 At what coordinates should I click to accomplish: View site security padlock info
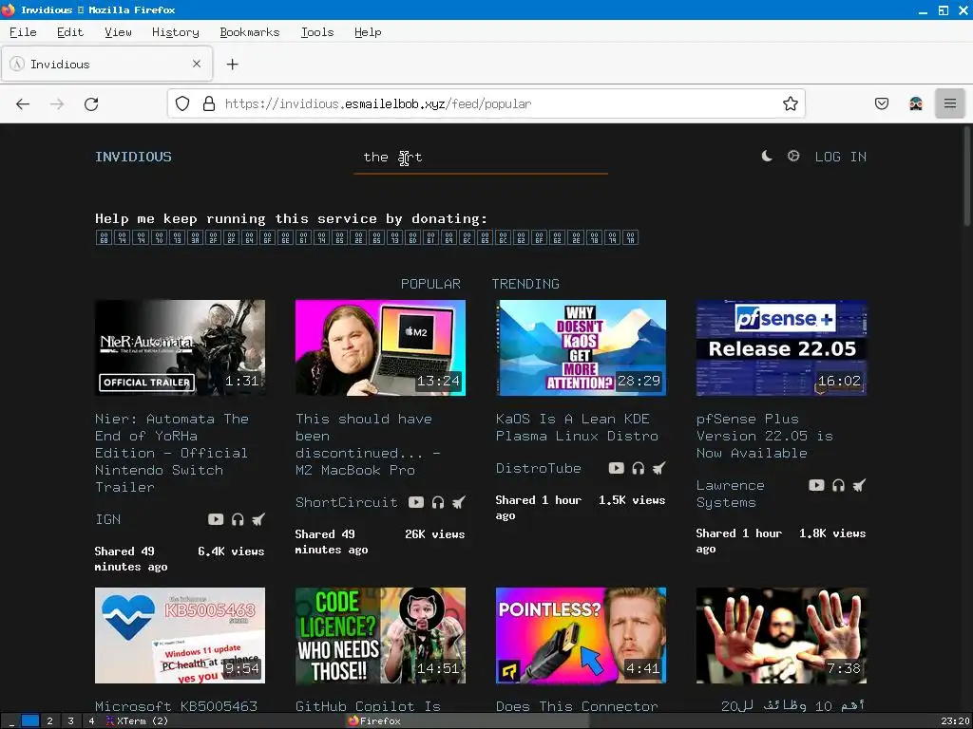tap(209, 103)
